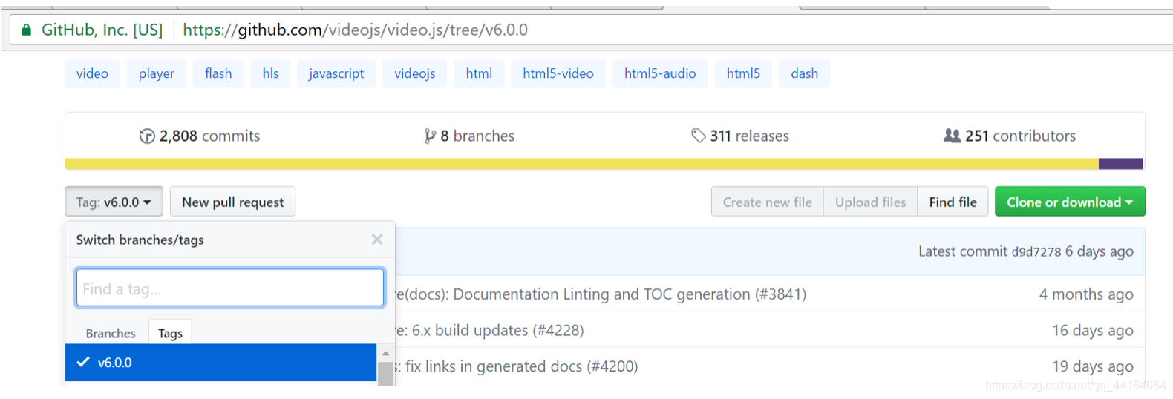
Task: Click the git branch icon
Action: coord(430,136)
